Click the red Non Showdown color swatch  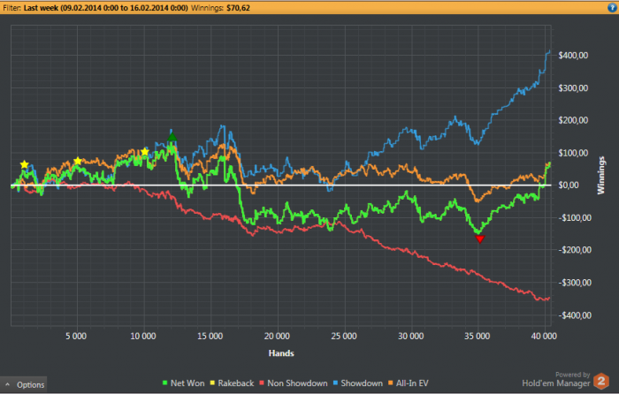pyautogui.click(x=262, y=383)
